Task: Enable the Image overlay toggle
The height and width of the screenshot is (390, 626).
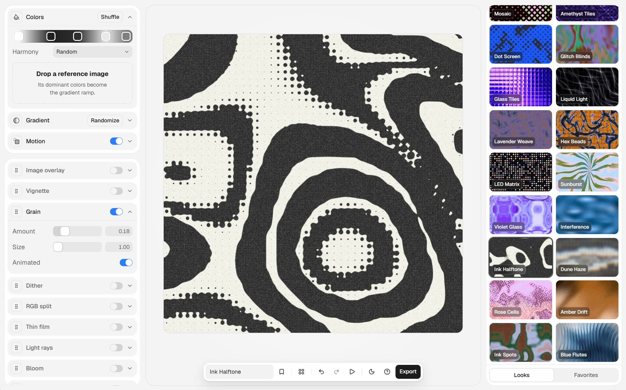Action: click(x=116, y=170)
